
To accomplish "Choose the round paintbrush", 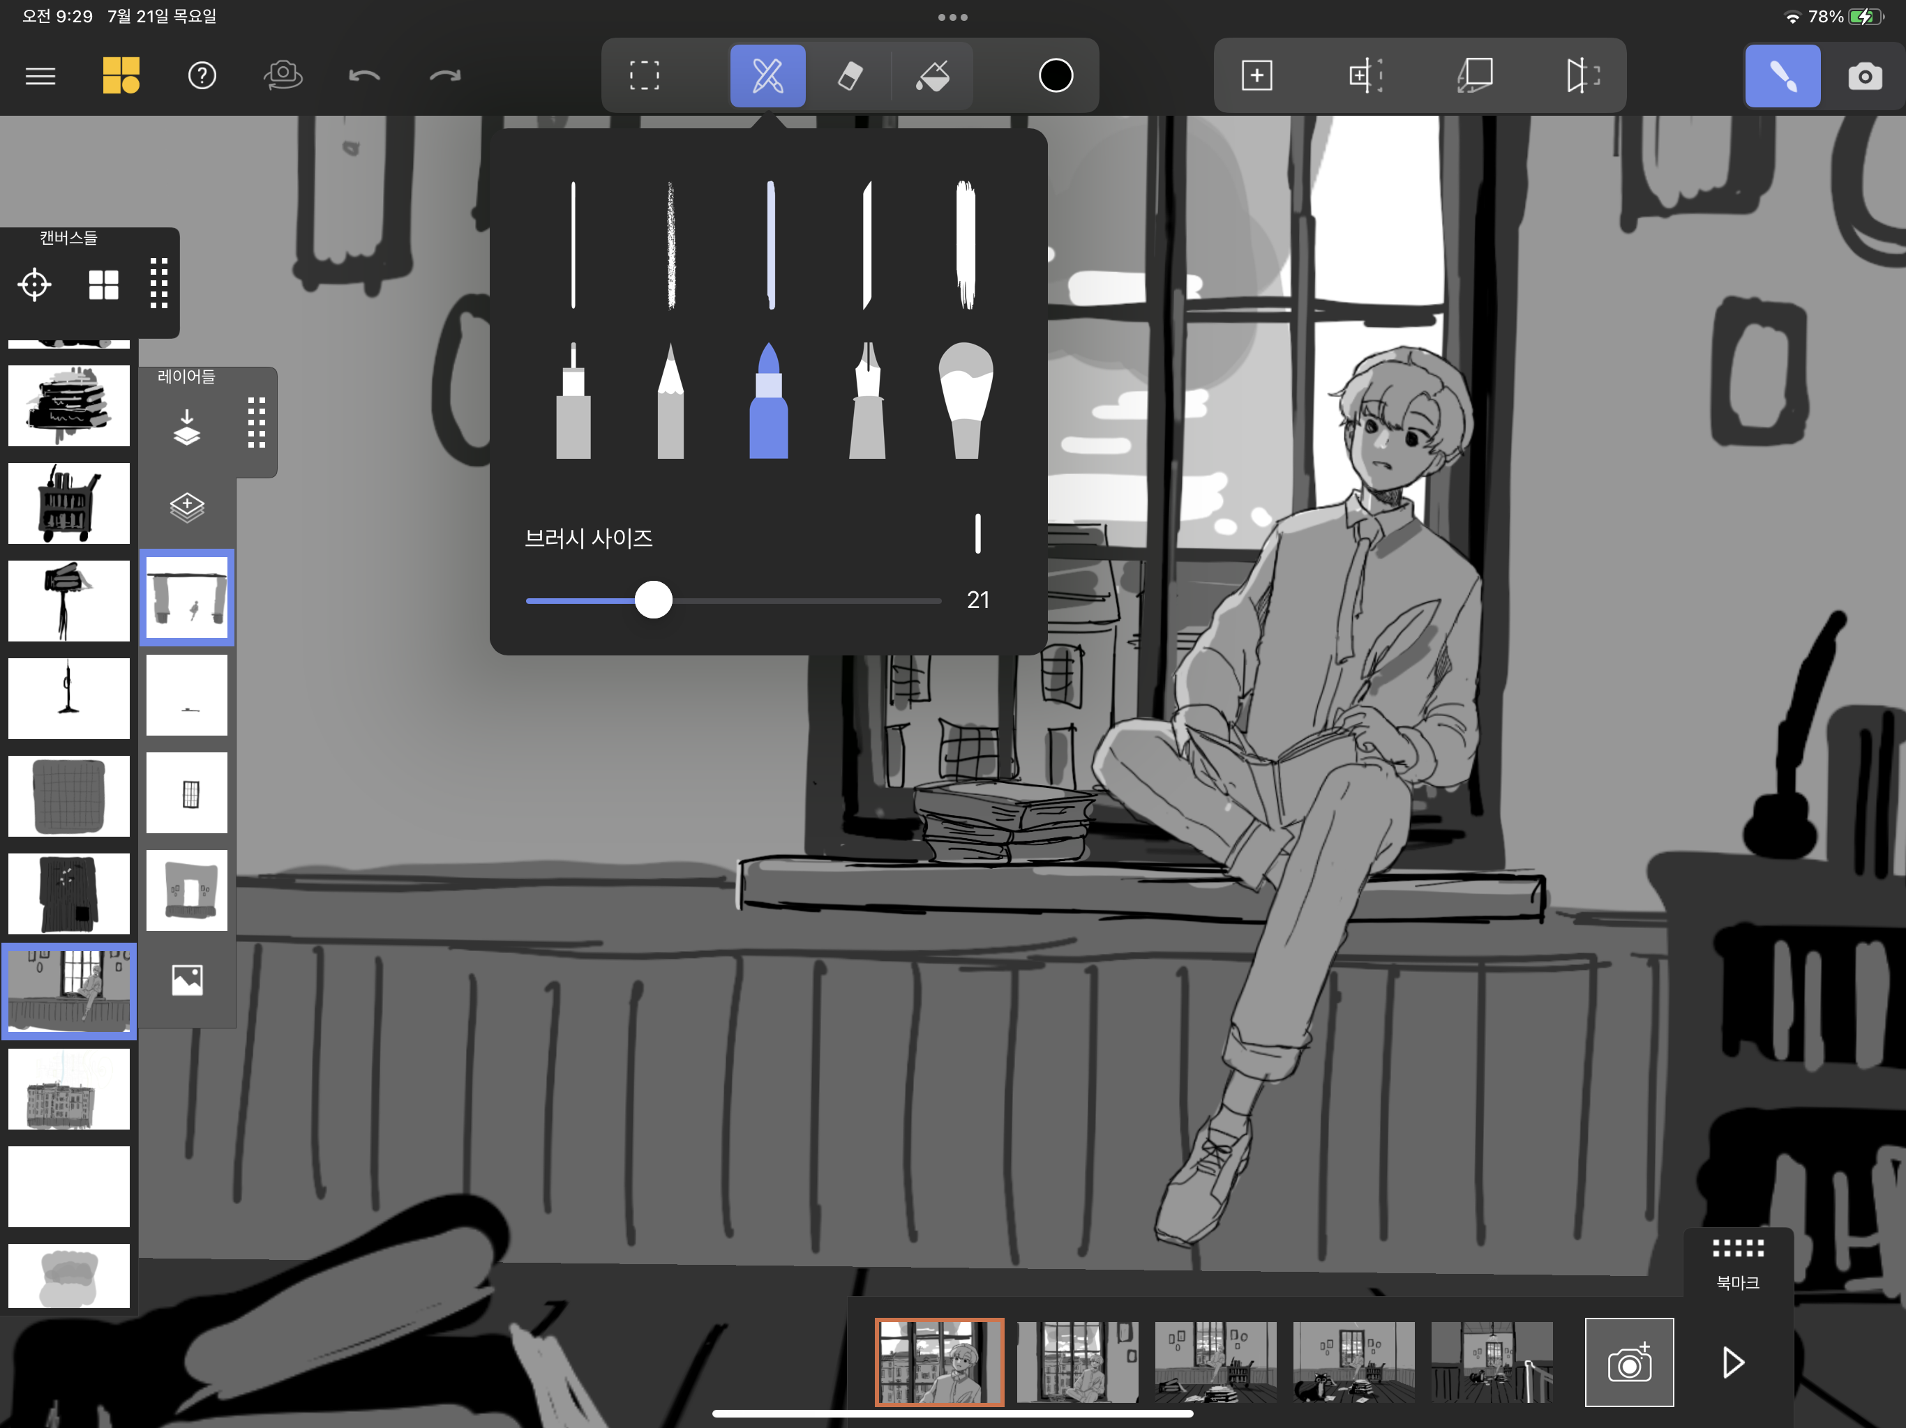I will 965,400.
